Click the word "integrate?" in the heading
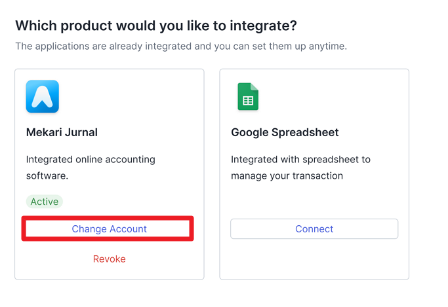Viewport: 448px width, 307px height. [263, 26]
